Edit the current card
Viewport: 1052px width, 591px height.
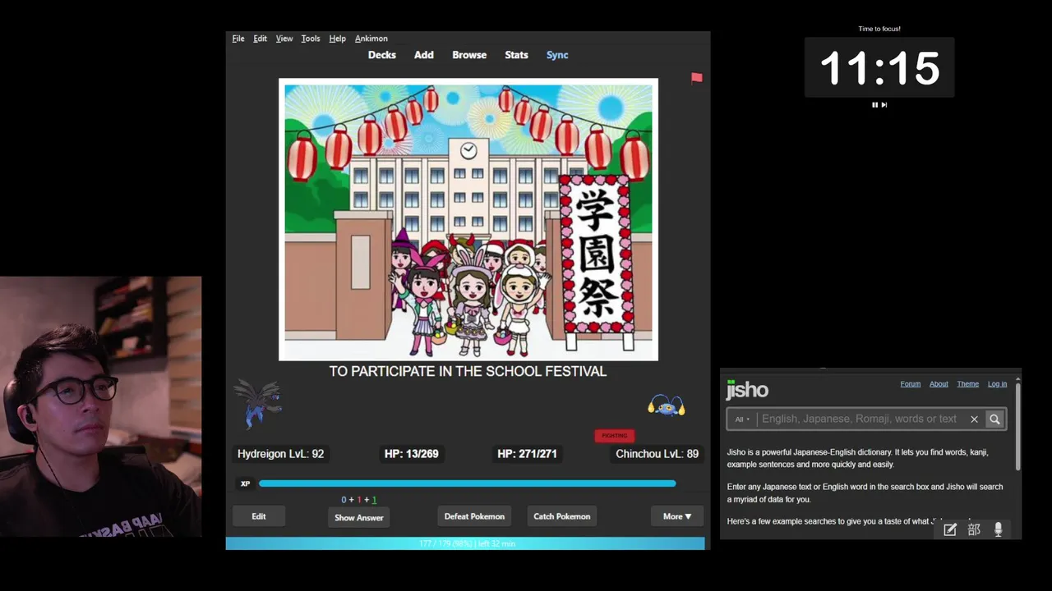point(259,516)
